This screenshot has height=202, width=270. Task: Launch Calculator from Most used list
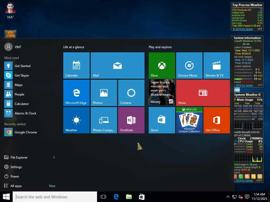pos(30,104)
